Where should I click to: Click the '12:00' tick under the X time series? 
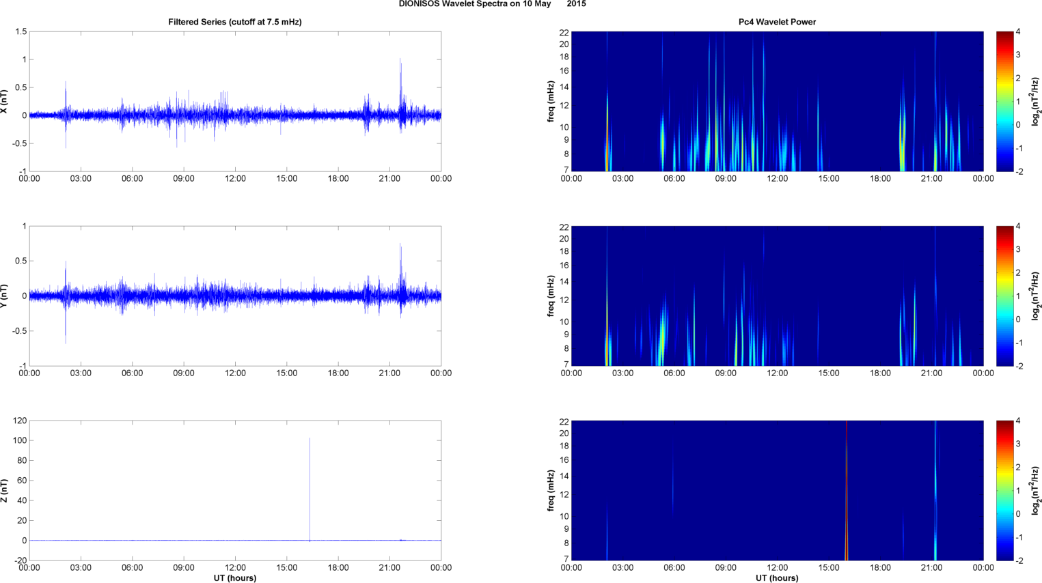[235, 179]
